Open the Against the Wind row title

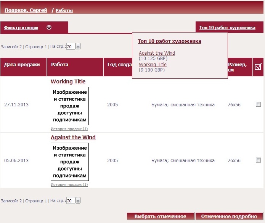tap(73, 137)
